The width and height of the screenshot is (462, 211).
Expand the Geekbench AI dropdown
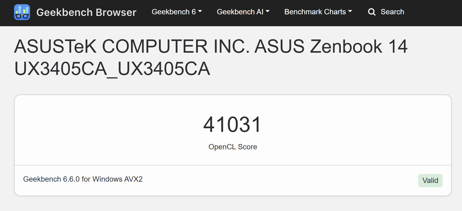point(243,12)
